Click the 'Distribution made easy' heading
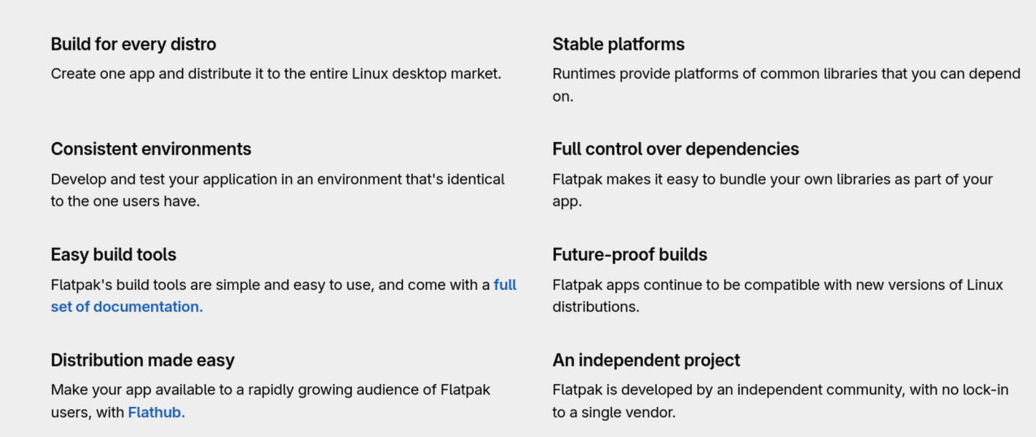Screen dimensions: 1036x437 tap(142, 360)
